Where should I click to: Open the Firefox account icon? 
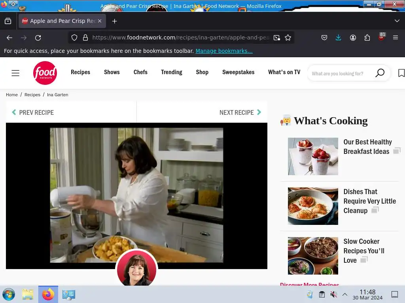tap(353, 37)
